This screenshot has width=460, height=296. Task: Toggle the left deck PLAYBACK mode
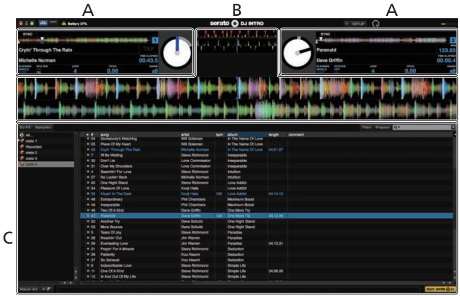(x=24, y=69)
